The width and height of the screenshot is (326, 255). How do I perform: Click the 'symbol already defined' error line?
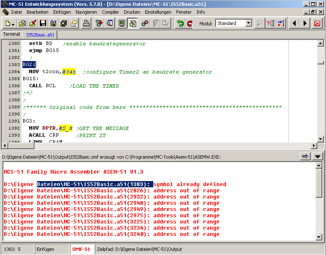point(115,184)
